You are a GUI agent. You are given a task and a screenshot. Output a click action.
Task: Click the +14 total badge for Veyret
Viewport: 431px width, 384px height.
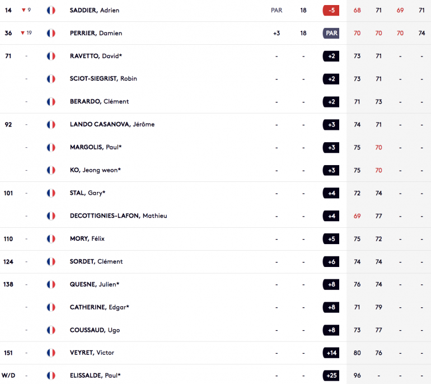pos(331,353)
